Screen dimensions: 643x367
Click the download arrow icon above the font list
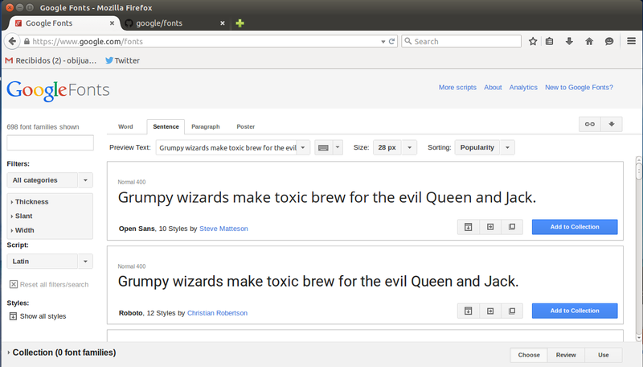[x=612, y=124]
